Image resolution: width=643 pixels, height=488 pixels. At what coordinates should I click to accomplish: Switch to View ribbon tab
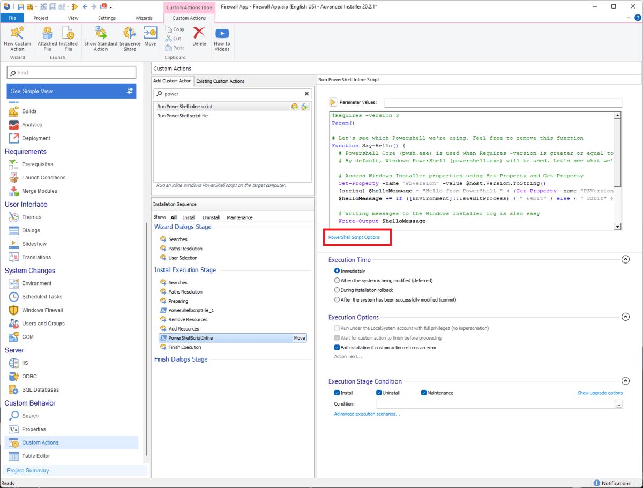click(73, 18)
